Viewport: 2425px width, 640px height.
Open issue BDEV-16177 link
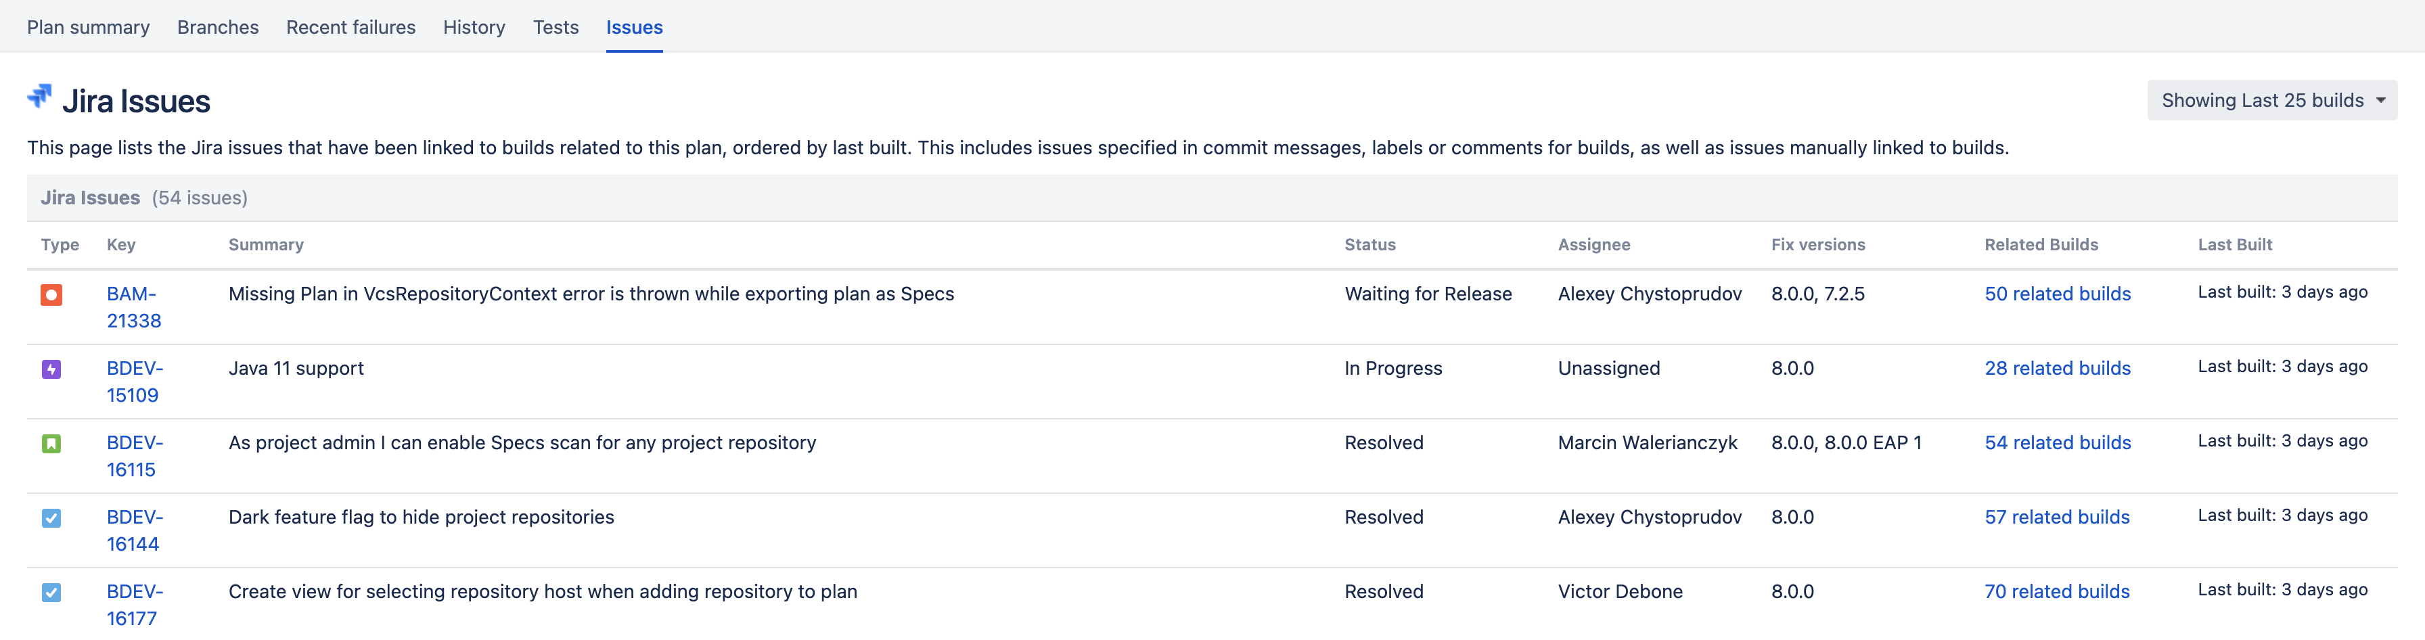(135, 605)
